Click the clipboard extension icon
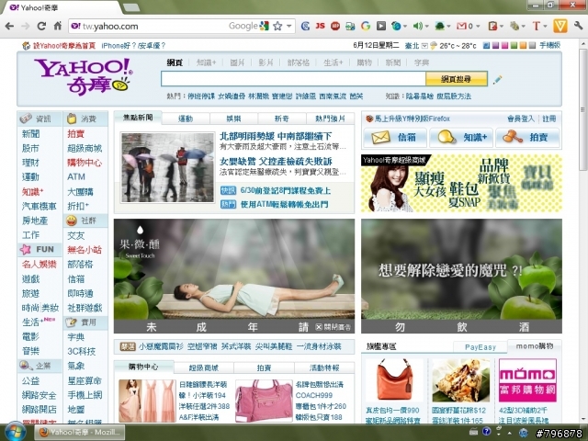 [492, 26]
